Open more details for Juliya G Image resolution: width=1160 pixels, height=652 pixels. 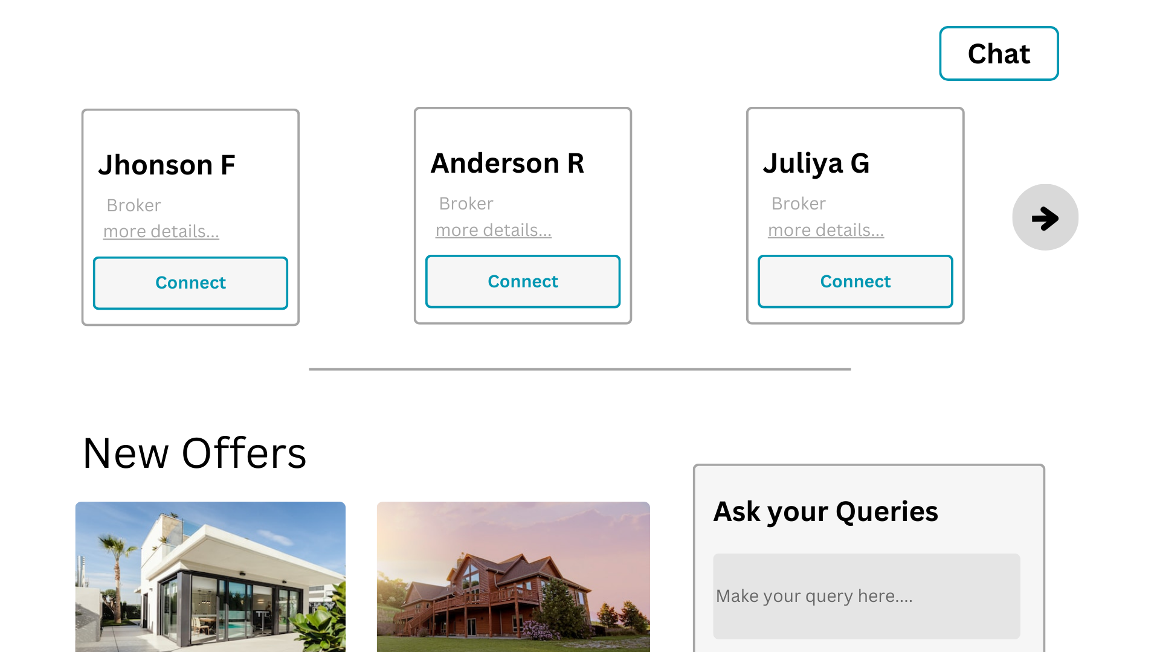[x=825, y=231]
